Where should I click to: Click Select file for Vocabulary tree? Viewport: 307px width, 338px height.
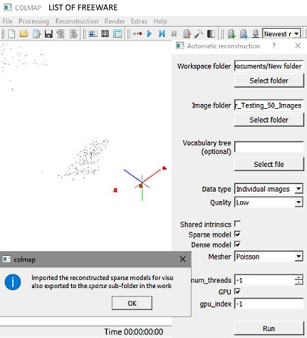(269, 164)
